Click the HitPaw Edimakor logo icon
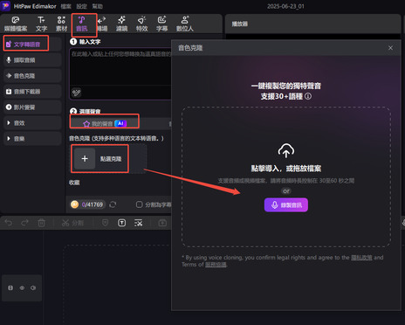 pyautogui.click(x=6, y=6)
